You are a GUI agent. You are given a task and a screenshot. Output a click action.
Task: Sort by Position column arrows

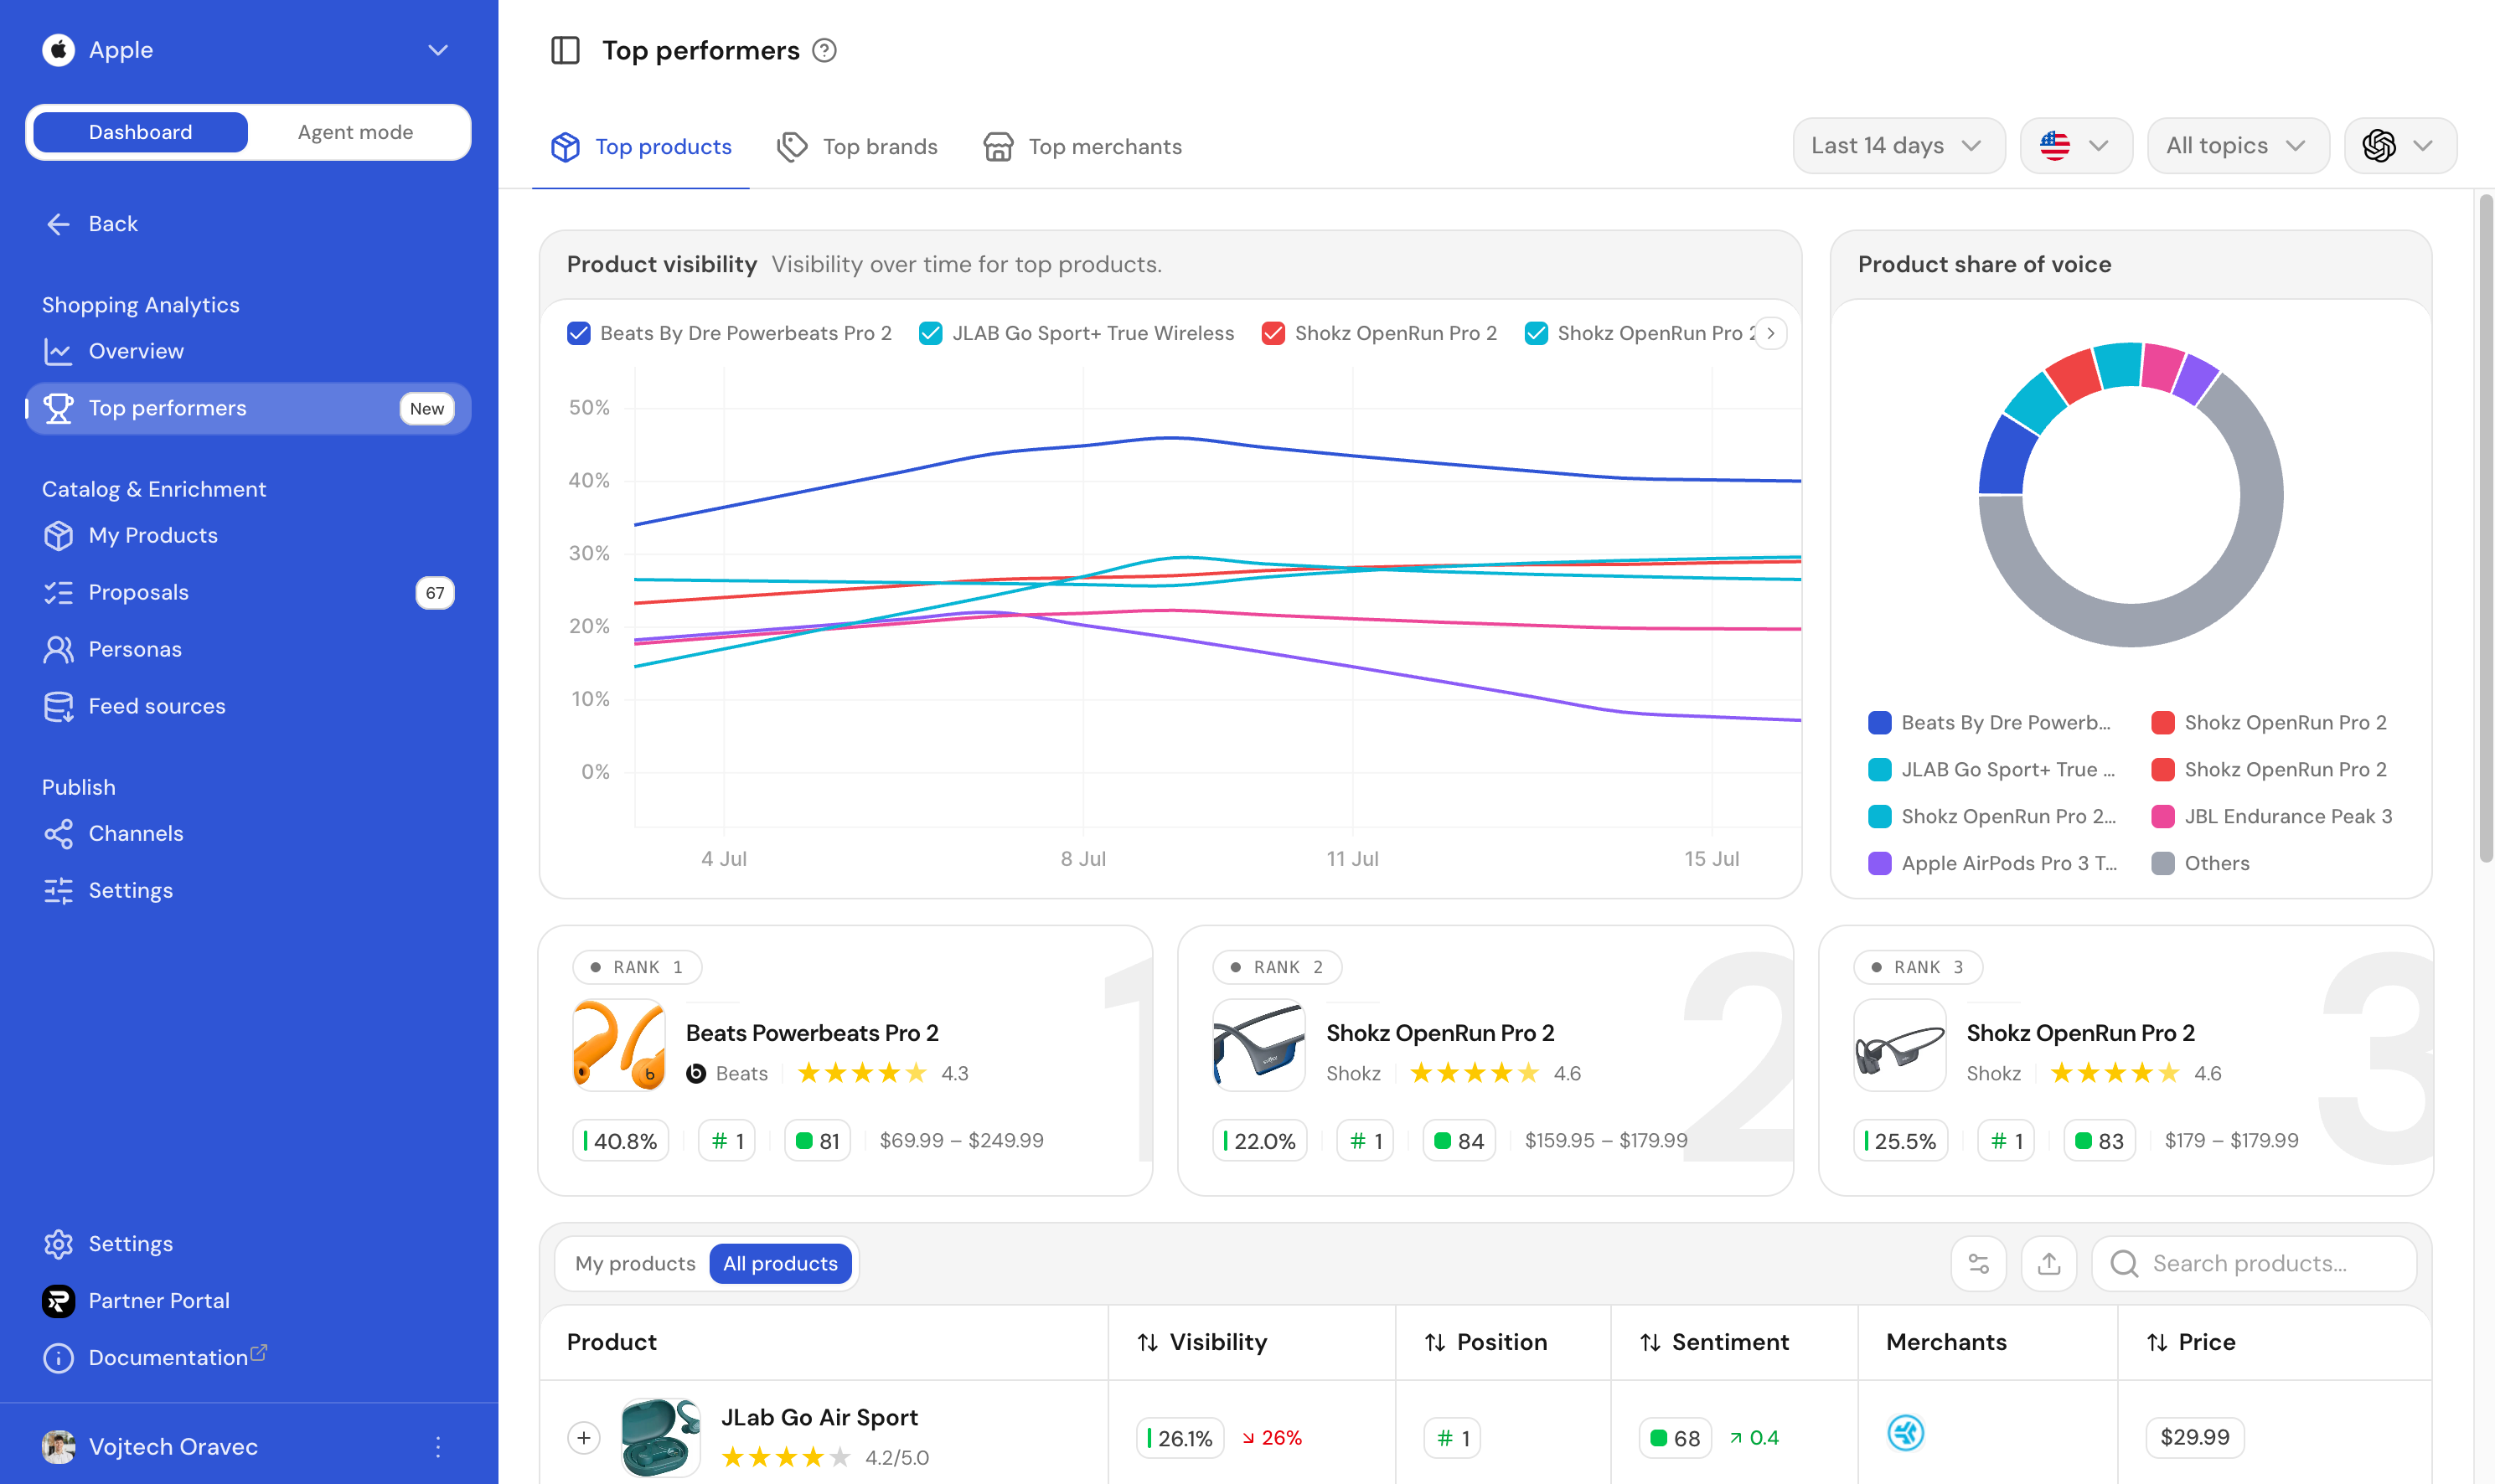tap(1433, 1342)
